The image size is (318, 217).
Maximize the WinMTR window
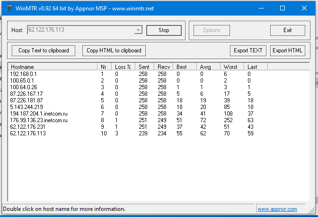point(283,8)
